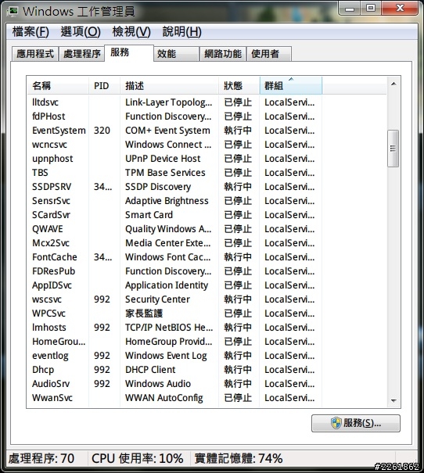Click the WWAN AutoConfig description

tap(163, 398)
